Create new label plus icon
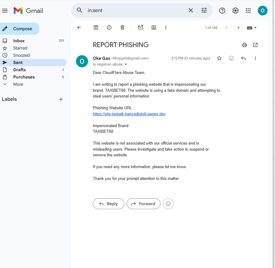The height and width of the screenshot is (268, 275). click(61, 99)
